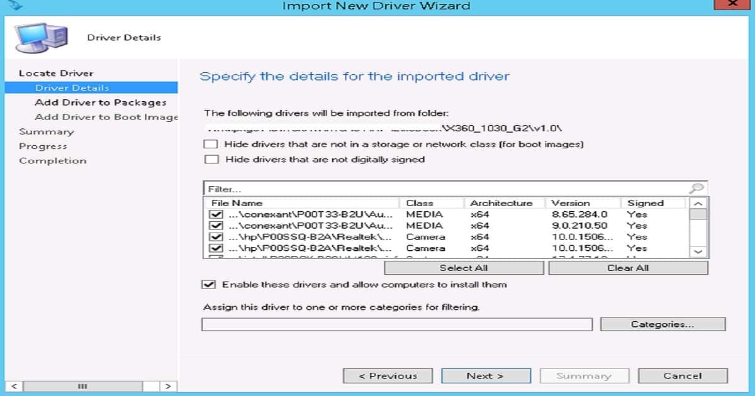Click the Select All button
The width and height of the screenshot is (755, 396).
pyautogui.click(x=463, y=268)
